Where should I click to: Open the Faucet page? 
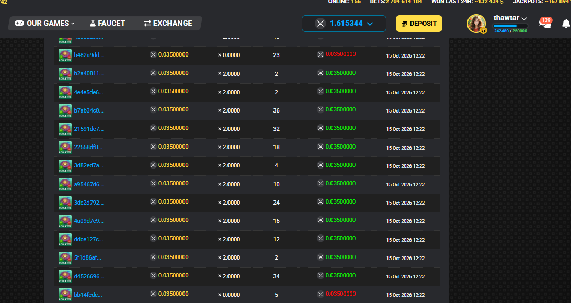coord(107,24)
